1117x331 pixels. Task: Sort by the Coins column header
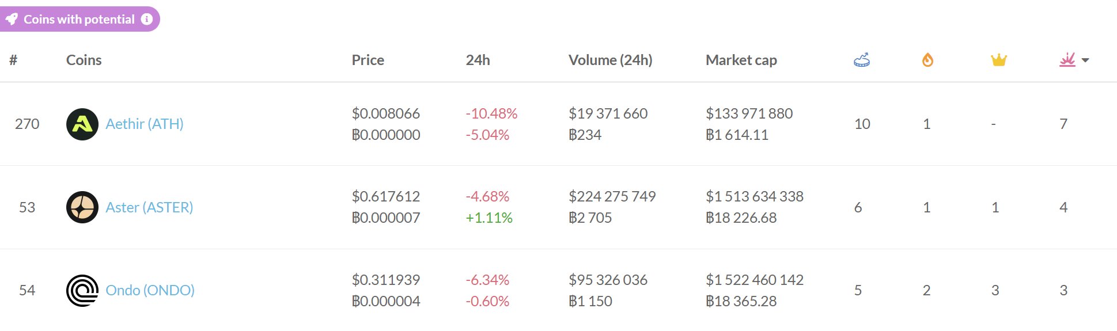coord(84,60)
